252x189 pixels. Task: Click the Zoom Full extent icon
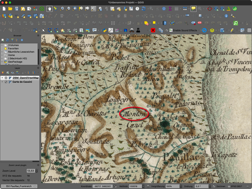[x=75, y=9]
